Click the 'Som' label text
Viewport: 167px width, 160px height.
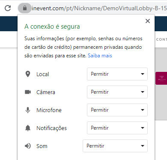tap(42, 146)
